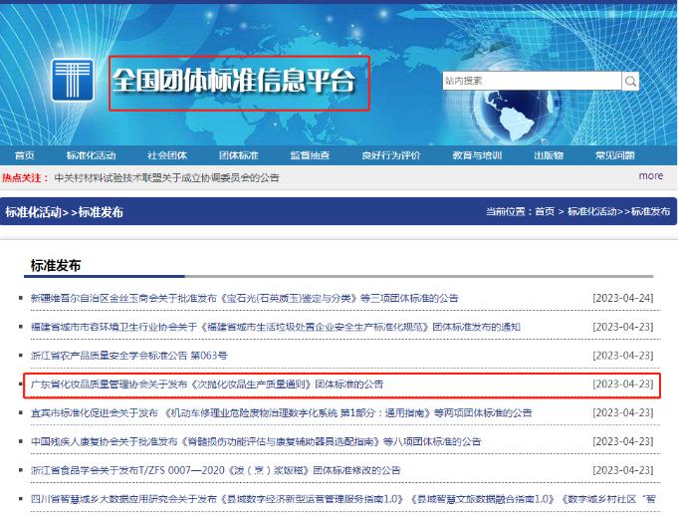Open the 广东省化妆品质量管理协会 standard announcement
Viewport: 678px width, 514px height.
pyautogui.click(x=207, y=384)
